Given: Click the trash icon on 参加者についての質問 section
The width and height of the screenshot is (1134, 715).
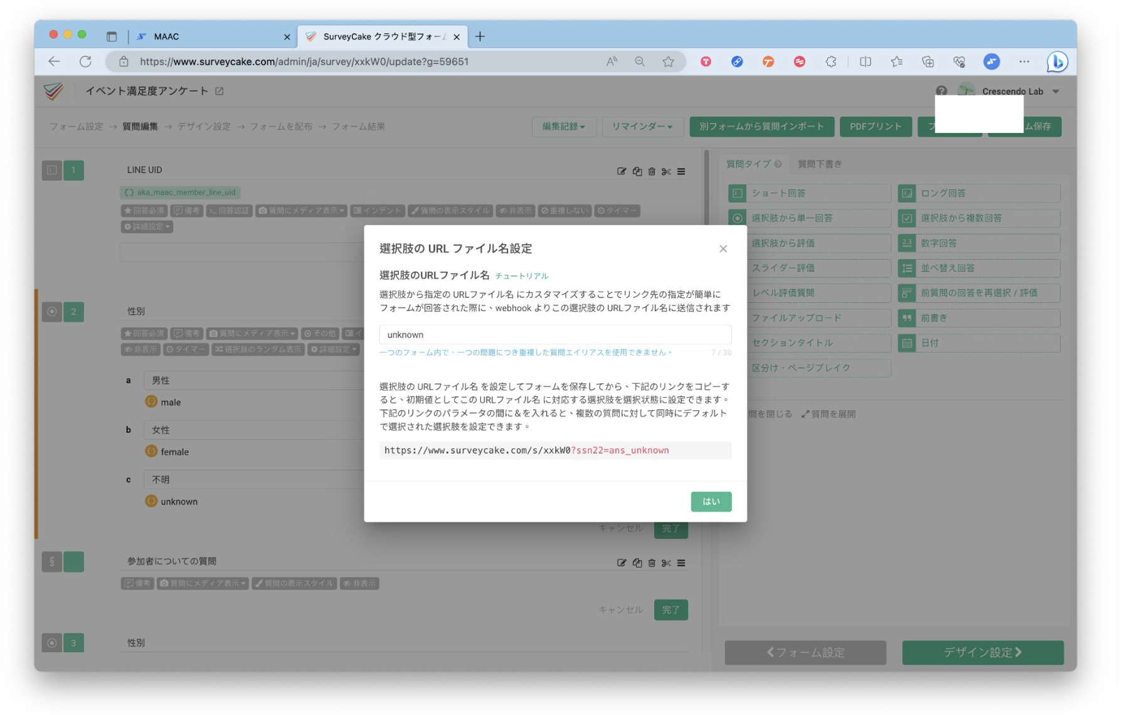Looking at the screenshot, I should [x=652, y=563].
